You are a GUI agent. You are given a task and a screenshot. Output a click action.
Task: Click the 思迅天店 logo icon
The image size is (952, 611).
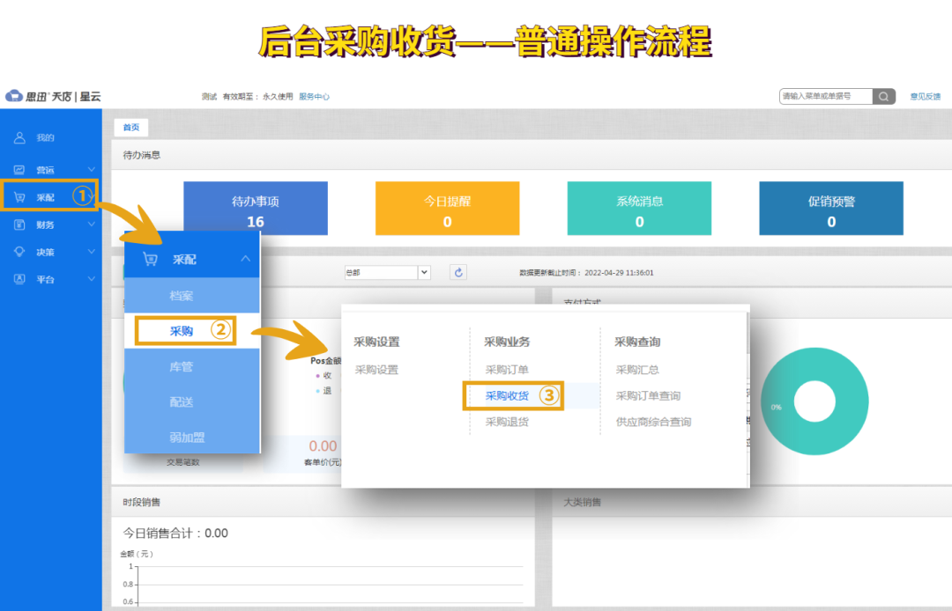click(x=12, y=96)
